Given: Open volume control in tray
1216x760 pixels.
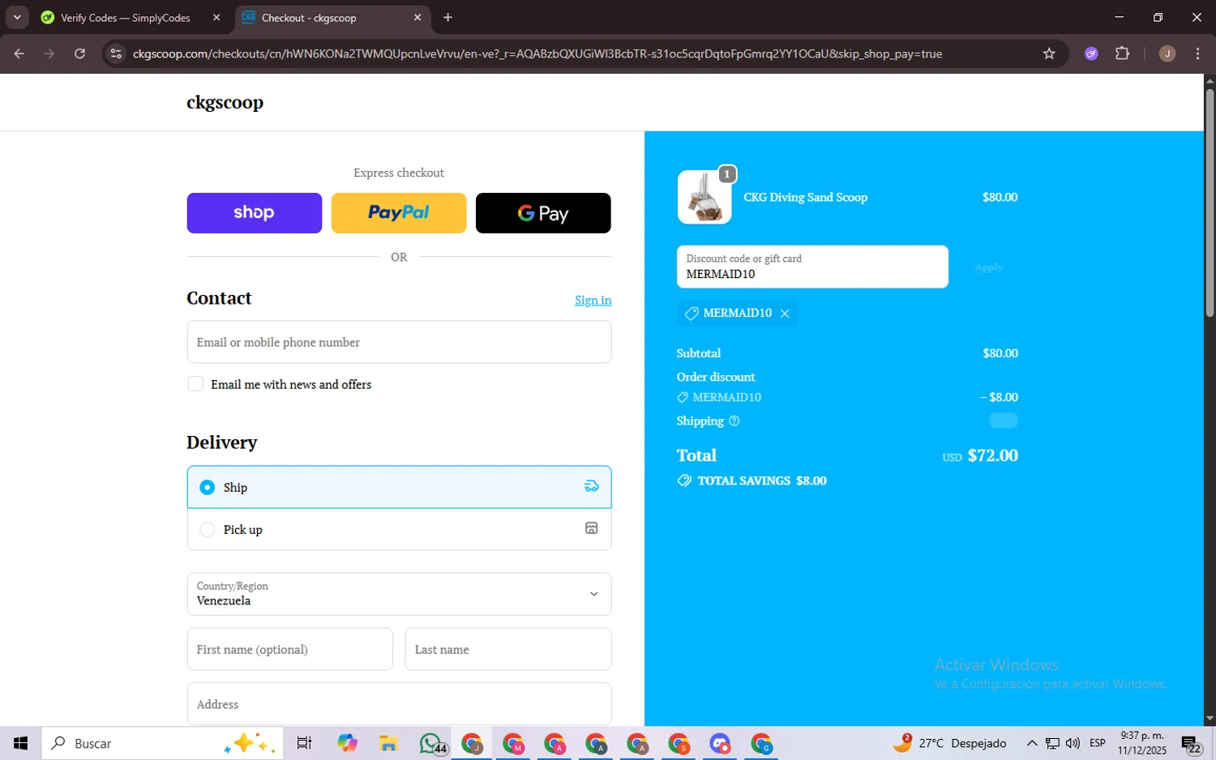Looking at the screenshot, I should tap(1073, 743).
